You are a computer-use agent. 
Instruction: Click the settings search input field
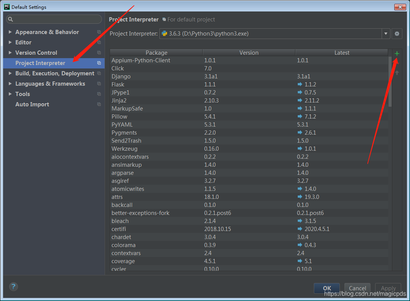pyautogui.click(x=54, y=19)
